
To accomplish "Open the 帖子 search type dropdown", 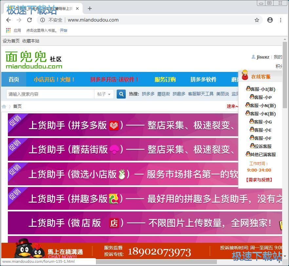I will [x=104, y=94].
